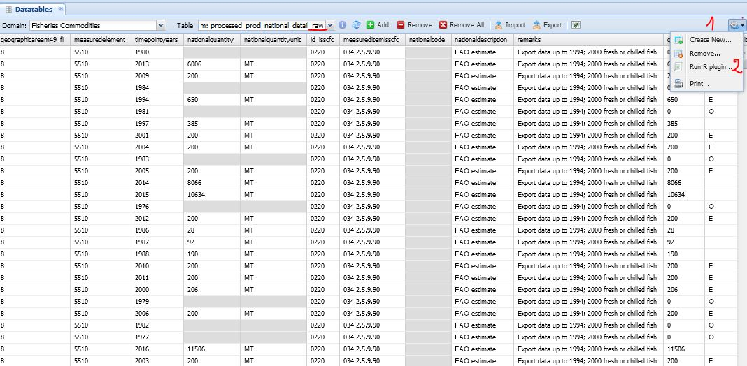Click the nationalquantity column header

[211, 41]
